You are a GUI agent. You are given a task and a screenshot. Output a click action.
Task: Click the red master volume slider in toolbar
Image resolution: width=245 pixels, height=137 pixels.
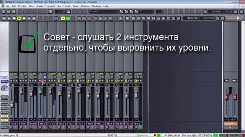point(238,18)
